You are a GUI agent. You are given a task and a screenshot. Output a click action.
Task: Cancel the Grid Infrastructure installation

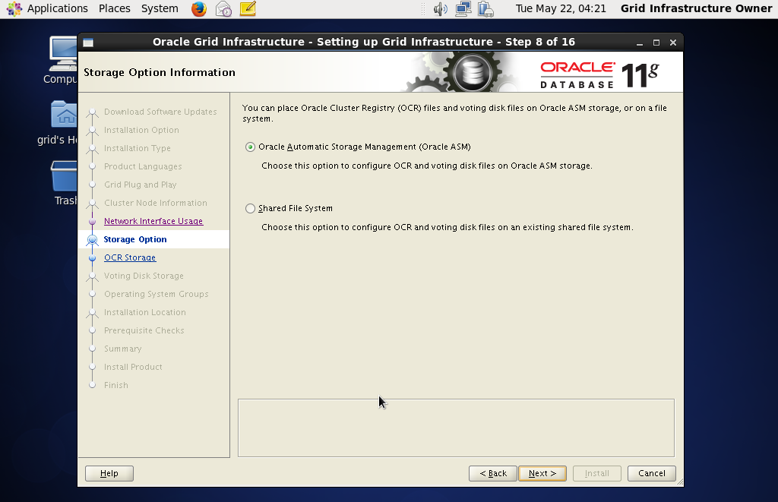pyautogui.click(x=651, y=473)
